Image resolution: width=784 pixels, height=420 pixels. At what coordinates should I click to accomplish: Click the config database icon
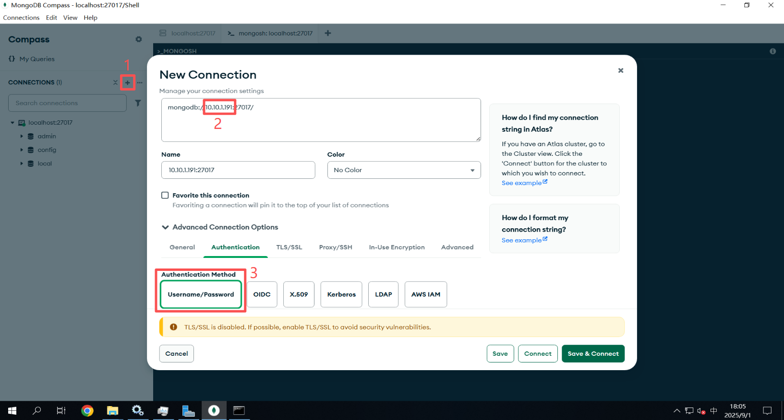coord(31,150)
